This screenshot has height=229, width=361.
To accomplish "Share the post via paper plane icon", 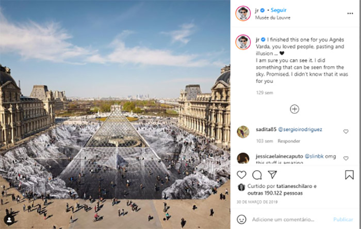I will [272, 174].
